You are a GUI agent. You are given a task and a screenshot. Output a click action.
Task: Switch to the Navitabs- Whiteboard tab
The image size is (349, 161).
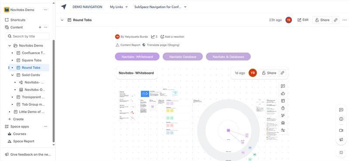pyautogui.click(x=137, y=57)
